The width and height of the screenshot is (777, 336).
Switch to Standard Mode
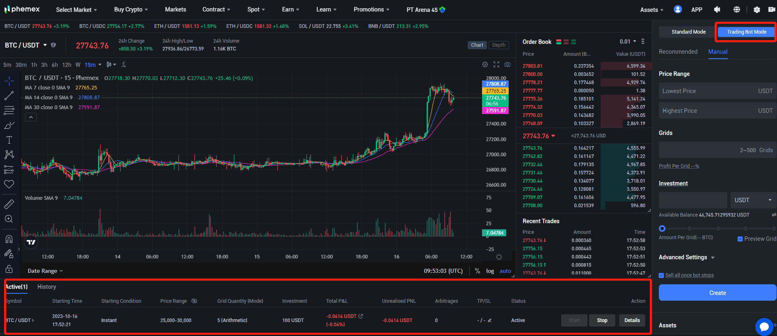pos(688,32)
